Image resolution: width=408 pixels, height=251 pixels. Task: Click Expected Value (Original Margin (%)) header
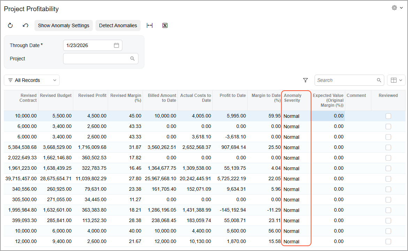(328, 100)
